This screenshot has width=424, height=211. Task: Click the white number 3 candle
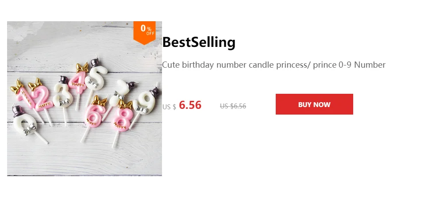(63, 95)
